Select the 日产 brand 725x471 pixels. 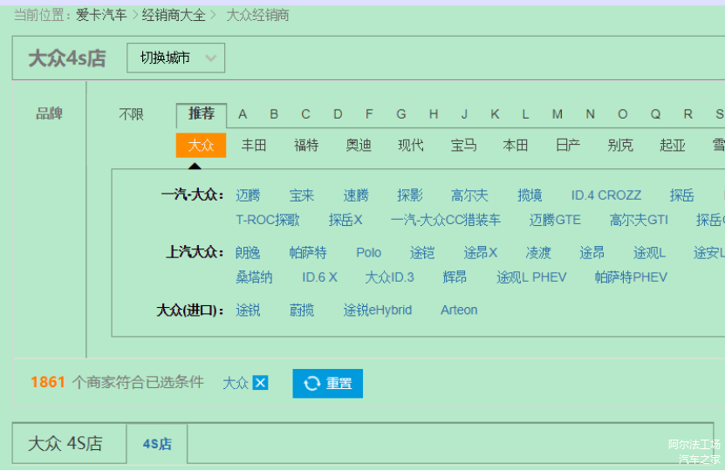pyautogui.click(x=568, y=146)
